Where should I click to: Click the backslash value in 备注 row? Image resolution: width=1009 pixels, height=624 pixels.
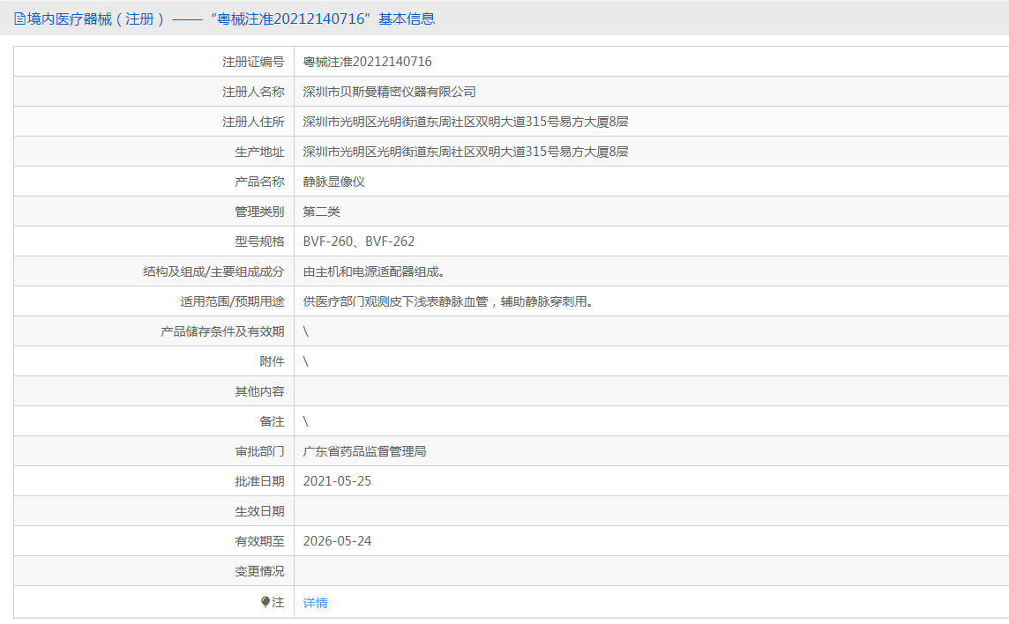(306, 421)
